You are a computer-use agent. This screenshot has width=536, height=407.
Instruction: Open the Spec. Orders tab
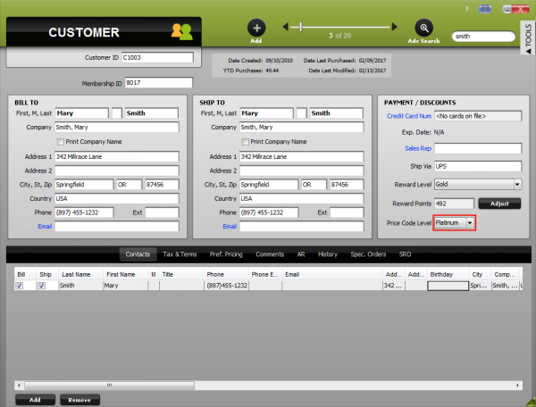(368, 254)
